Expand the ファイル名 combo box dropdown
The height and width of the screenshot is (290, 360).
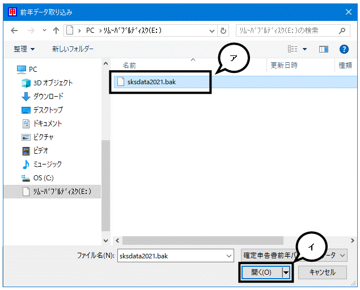point(229,256)
